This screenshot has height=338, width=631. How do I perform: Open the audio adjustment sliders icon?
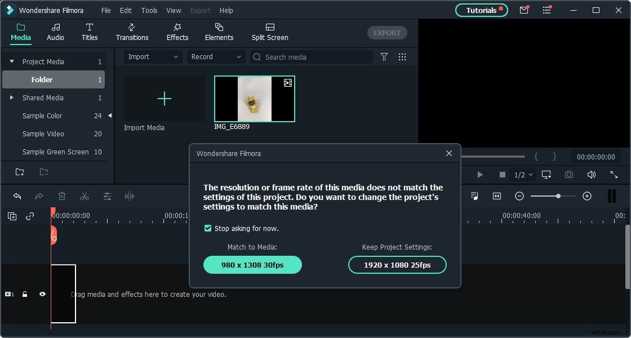[107, 196]
